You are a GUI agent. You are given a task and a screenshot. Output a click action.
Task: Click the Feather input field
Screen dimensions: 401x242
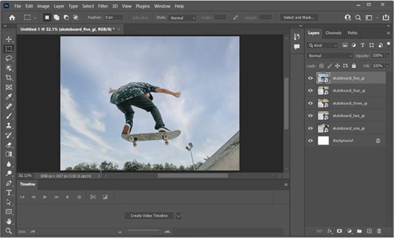[113, 18]
